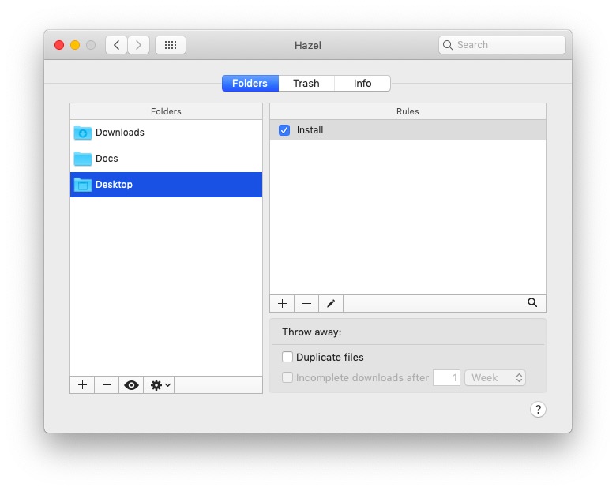Show all preferences grid button

click(x=171, y=45)
